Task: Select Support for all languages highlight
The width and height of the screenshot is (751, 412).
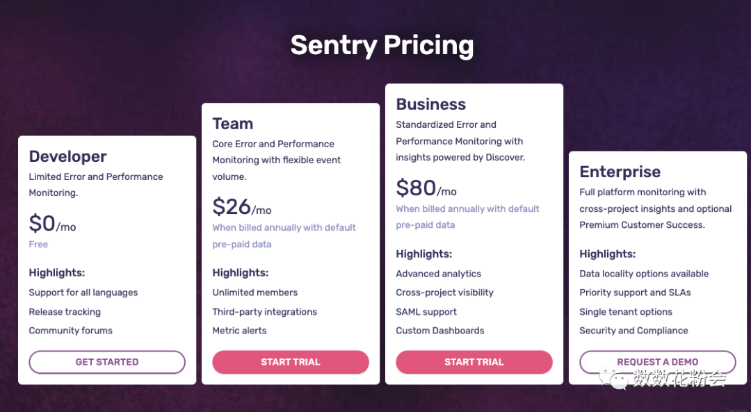Action: 83,292
